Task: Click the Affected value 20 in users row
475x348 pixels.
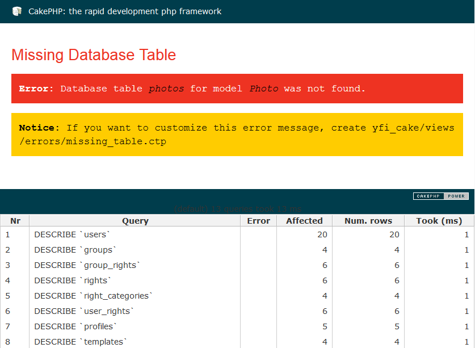Action: pos(322,234)
